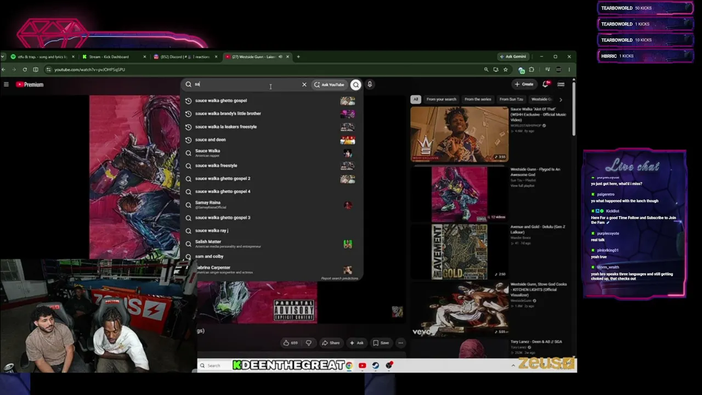
Task: Open more actions ellipsis under the video
Action: [401, 343]
